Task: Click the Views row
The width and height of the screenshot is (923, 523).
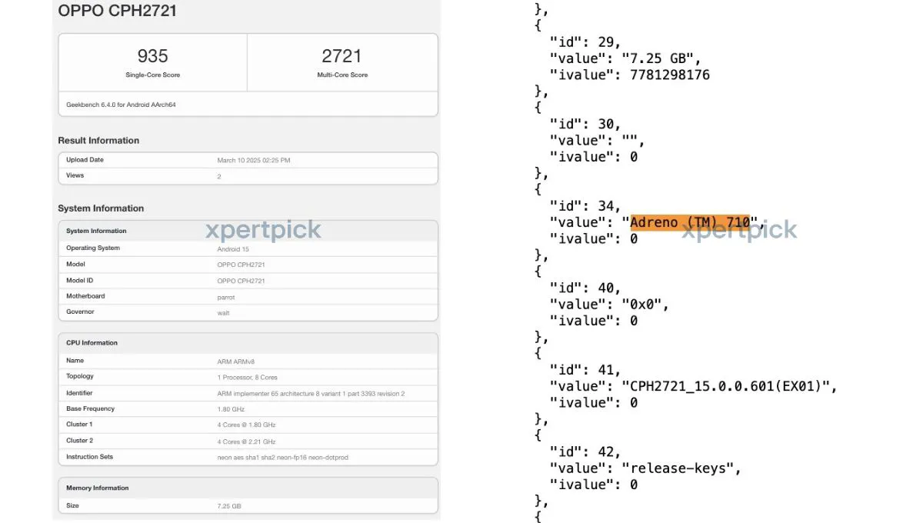Action: pyautogui.click(x=248, y=175)
